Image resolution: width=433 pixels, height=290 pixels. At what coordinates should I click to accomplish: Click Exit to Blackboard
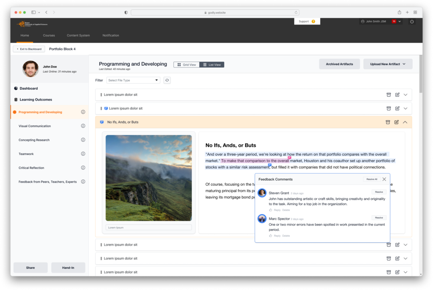click(x=29, y=49)
